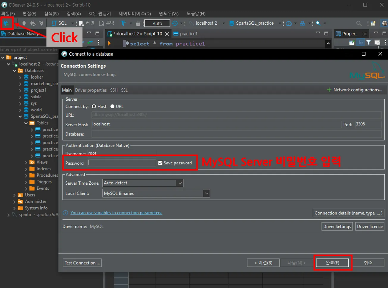Screen dimensions: 388x288
Task: Click the 롤백 (rollback) toolbar button
Action: (107, 23)
